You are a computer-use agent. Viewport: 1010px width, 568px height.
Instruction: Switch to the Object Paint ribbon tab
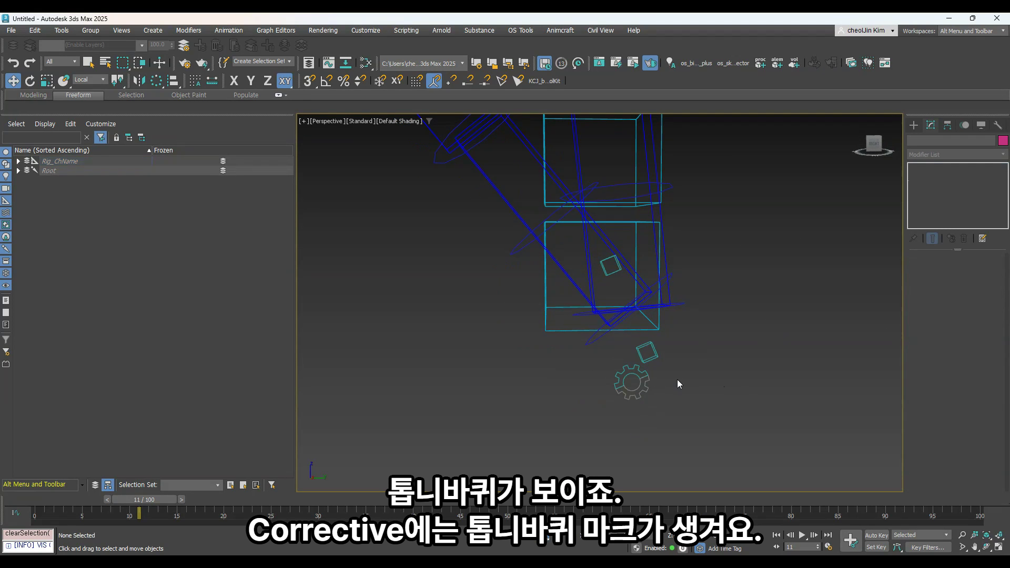[189, 95]
